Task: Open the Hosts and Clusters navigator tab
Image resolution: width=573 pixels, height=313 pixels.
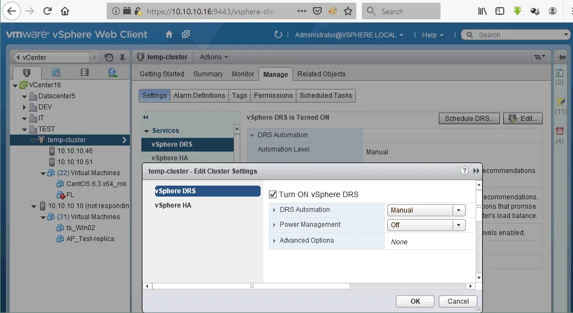Action: coord(27,72)
